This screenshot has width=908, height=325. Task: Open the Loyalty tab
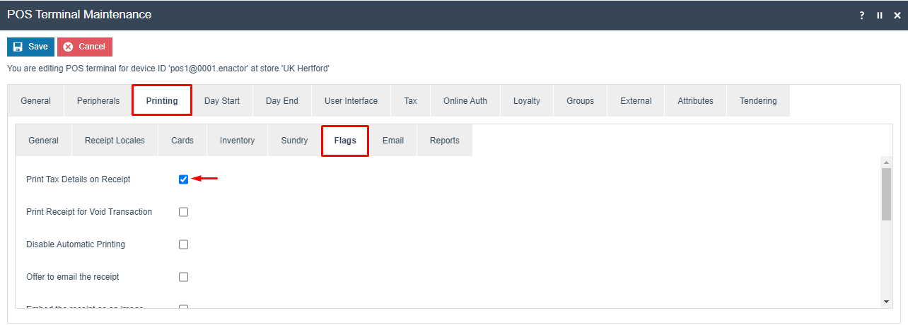tap(527, 101)
